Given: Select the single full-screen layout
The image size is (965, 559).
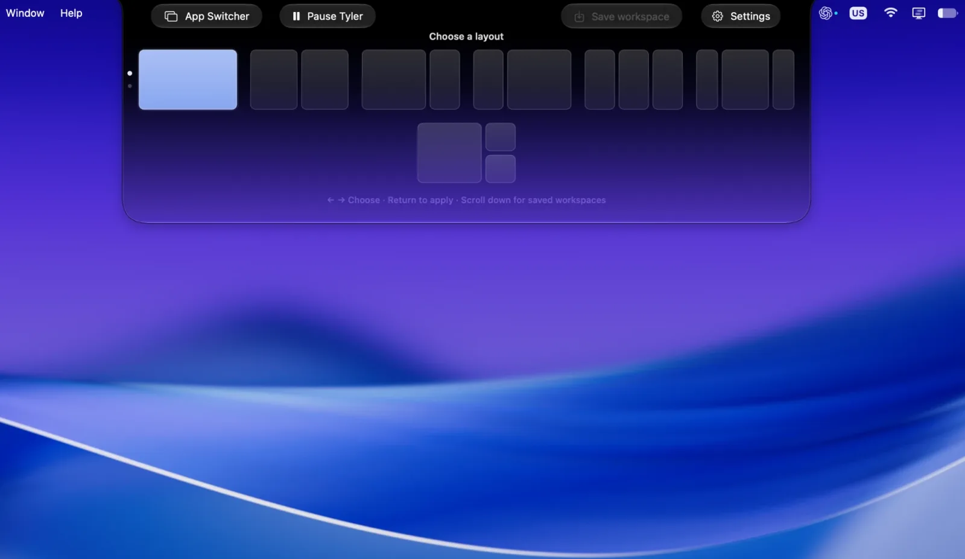Looking at the screenshot, I should click(188, 80).
